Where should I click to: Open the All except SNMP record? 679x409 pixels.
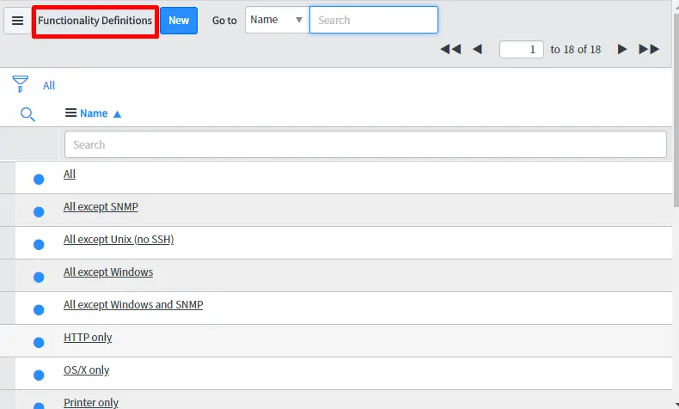tap(101, 207)
